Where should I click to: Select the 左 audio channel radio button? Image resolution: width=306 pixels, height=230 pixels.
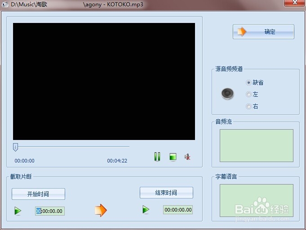[x=248, y=95]
